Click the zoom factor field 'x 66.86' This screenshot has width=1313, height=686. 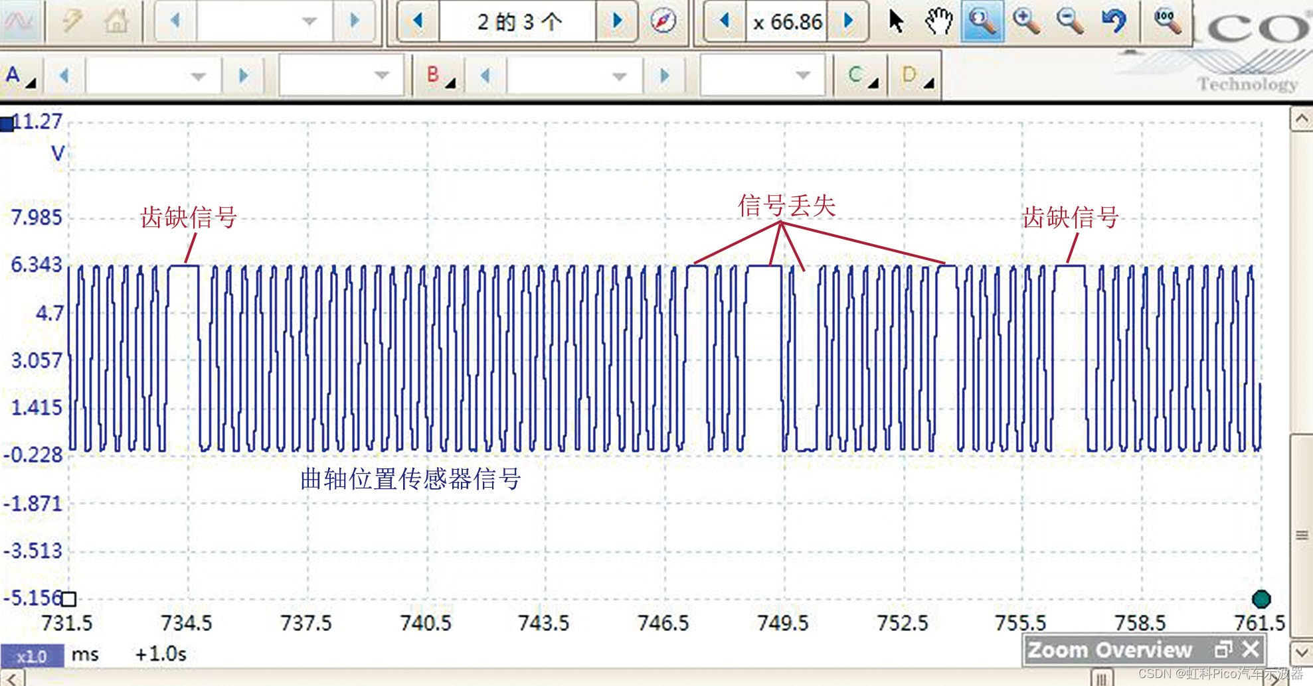pyautogui.click(x=787, y=22)
